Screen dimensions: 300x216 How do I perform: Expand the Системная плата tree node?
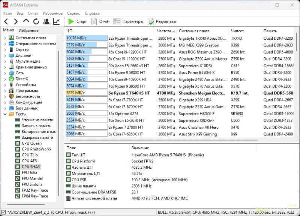(5, 38)
